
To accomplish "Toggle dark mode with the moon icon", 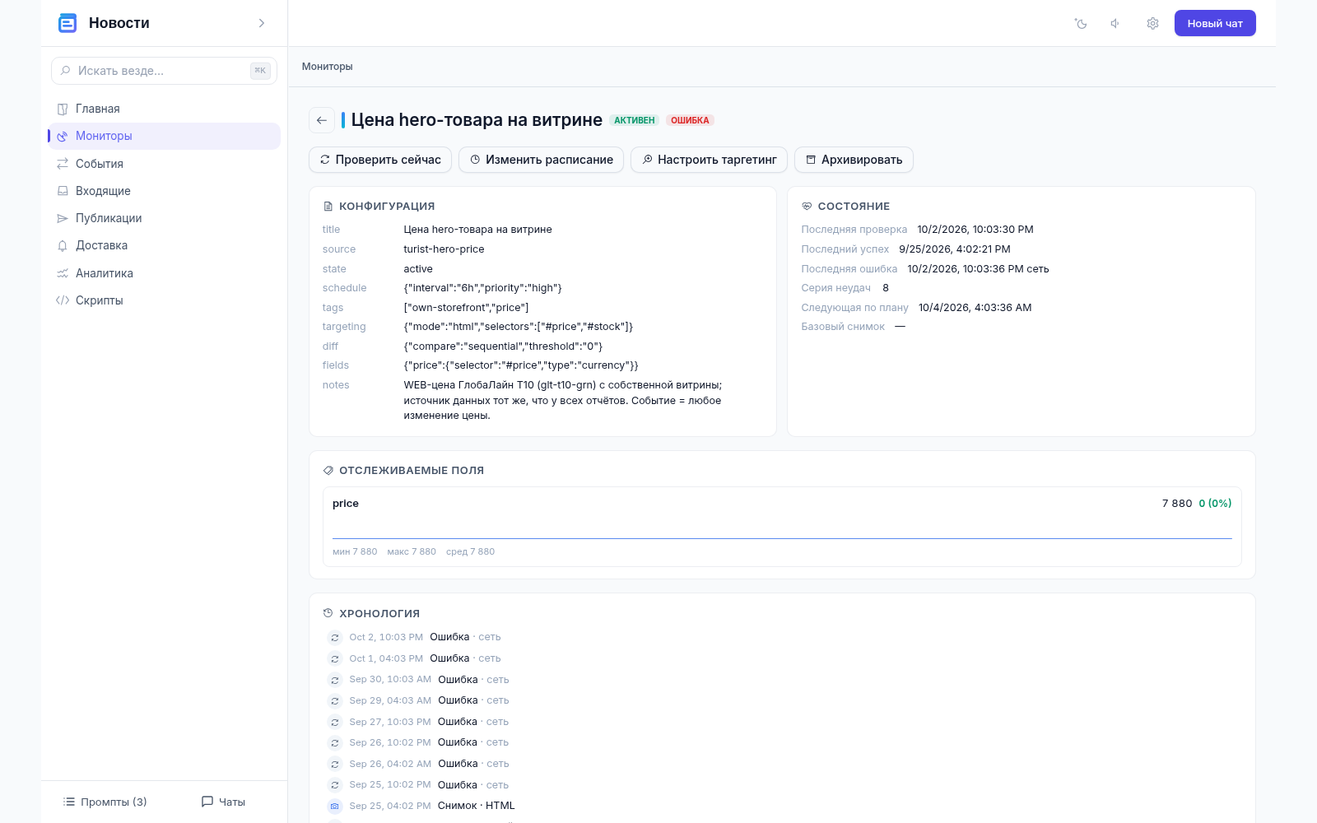I will click(x=1081, y=23).
